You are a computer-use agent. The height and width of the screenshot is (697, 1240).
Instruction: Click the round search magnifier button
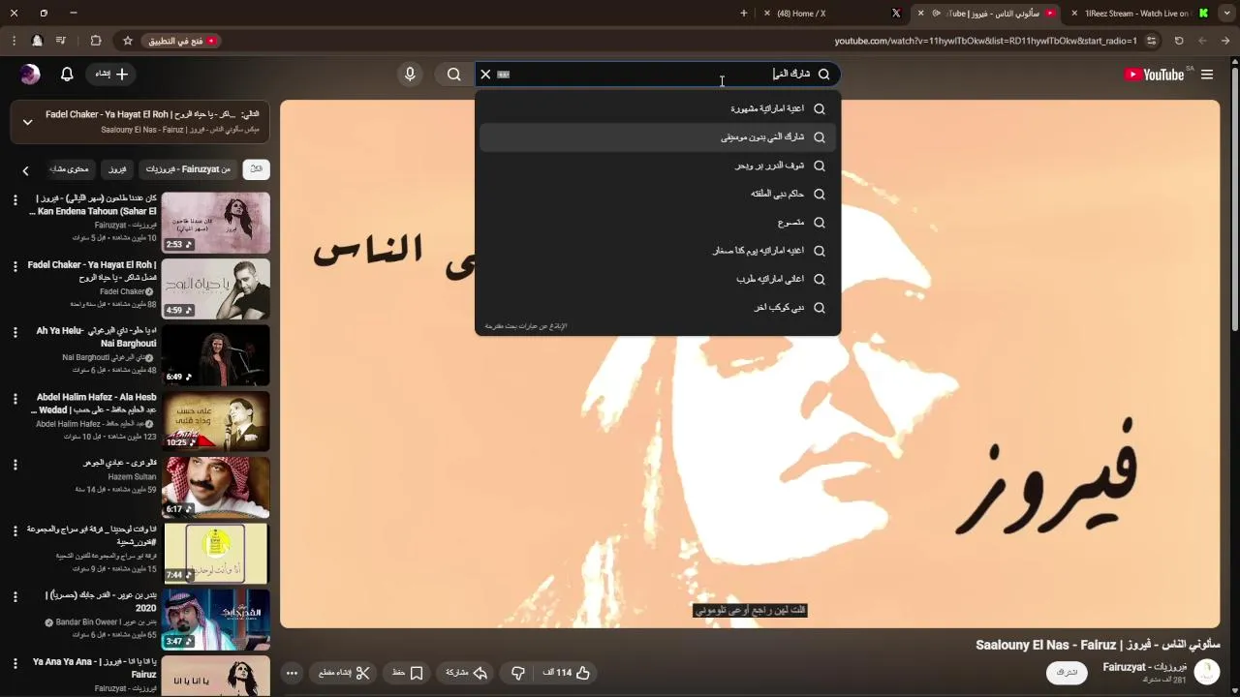[x=453, y=75]
